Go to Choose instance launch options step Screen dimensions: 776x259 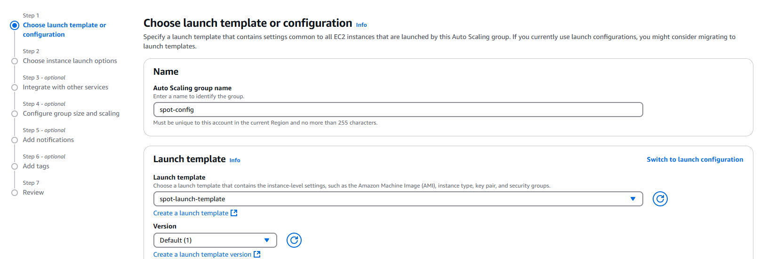pyautogui.click(x=70, y=61)
